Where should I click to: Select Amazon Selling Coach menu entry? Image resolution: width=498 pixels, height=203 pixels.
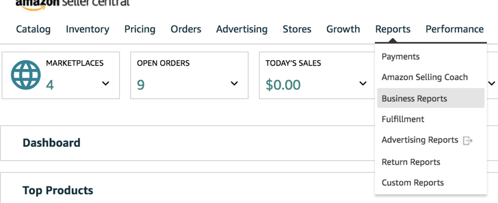pos(425,77)
